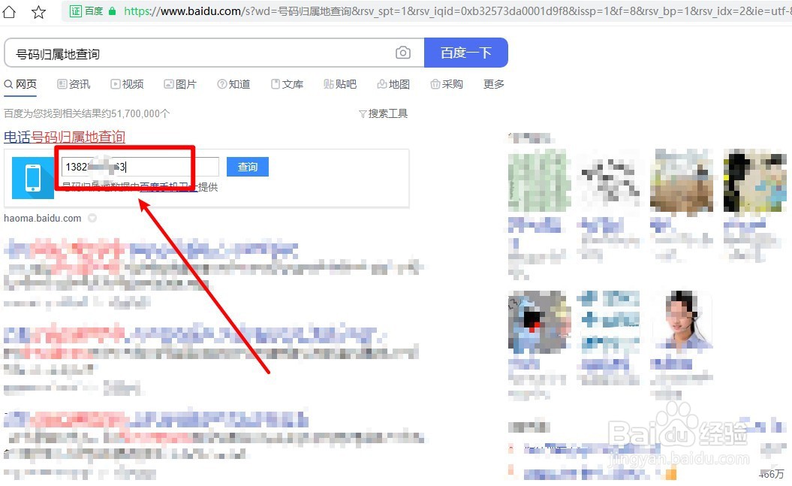Expand the arrow beside haoma.baidu.com
The height and width of the screenshot is (486, 792).
(x=92, y=219)
